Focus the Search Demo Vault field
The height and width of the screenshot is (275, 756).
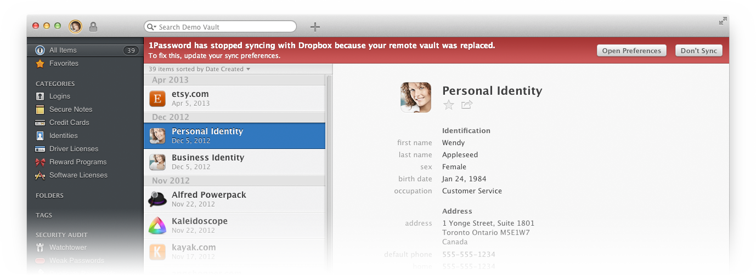[x=220, y=26]
